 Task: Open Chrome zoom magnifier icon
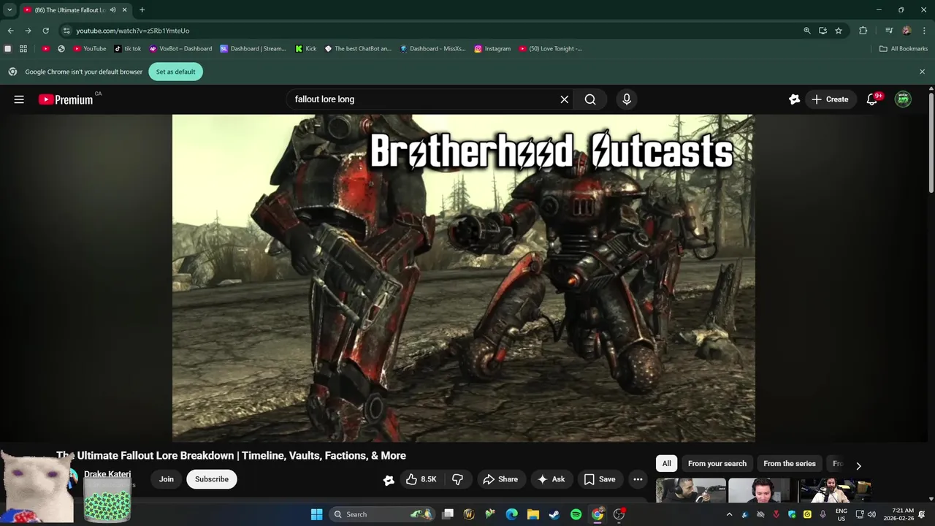click(x=807, y=31)
